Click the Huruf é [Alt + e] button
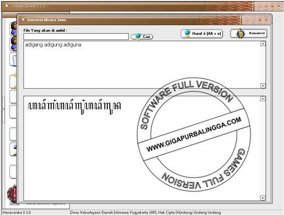Screen dimensions: 284x215 [202, 34]
